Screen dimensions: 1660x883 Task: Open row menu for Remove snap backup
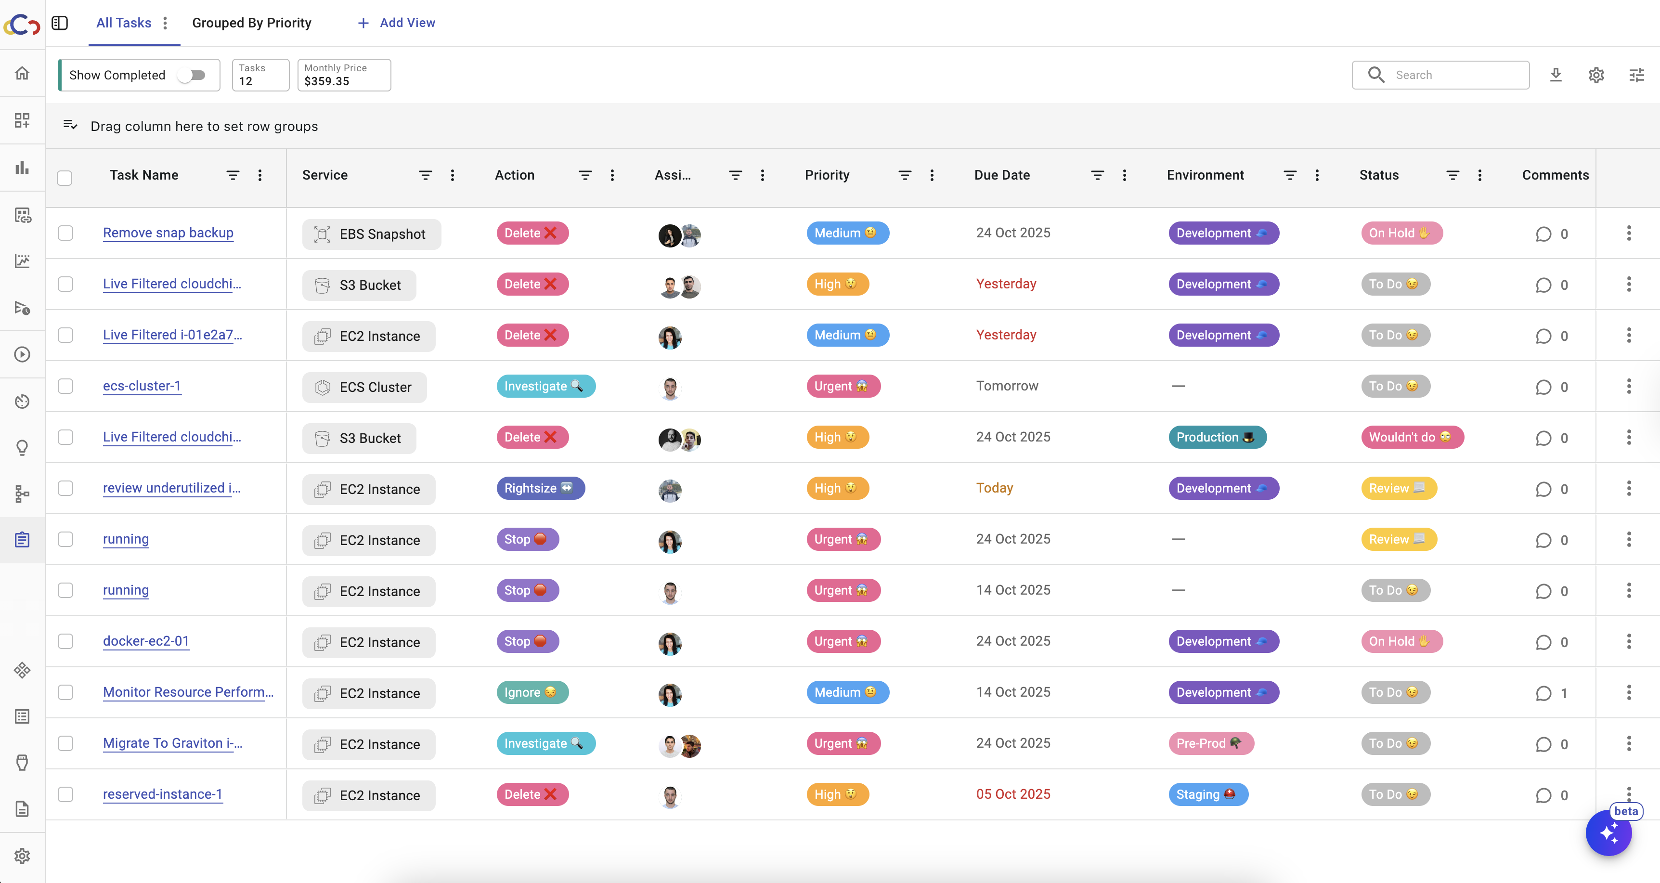(1629, 234)
